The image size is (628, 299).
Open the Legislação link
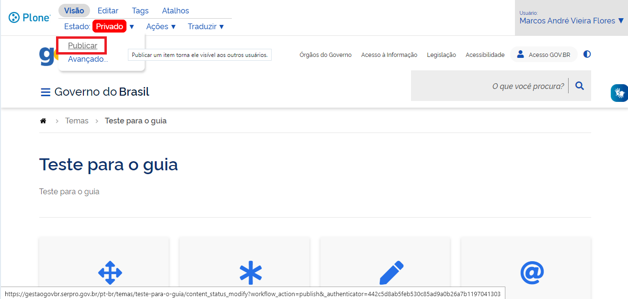(441, 55)
